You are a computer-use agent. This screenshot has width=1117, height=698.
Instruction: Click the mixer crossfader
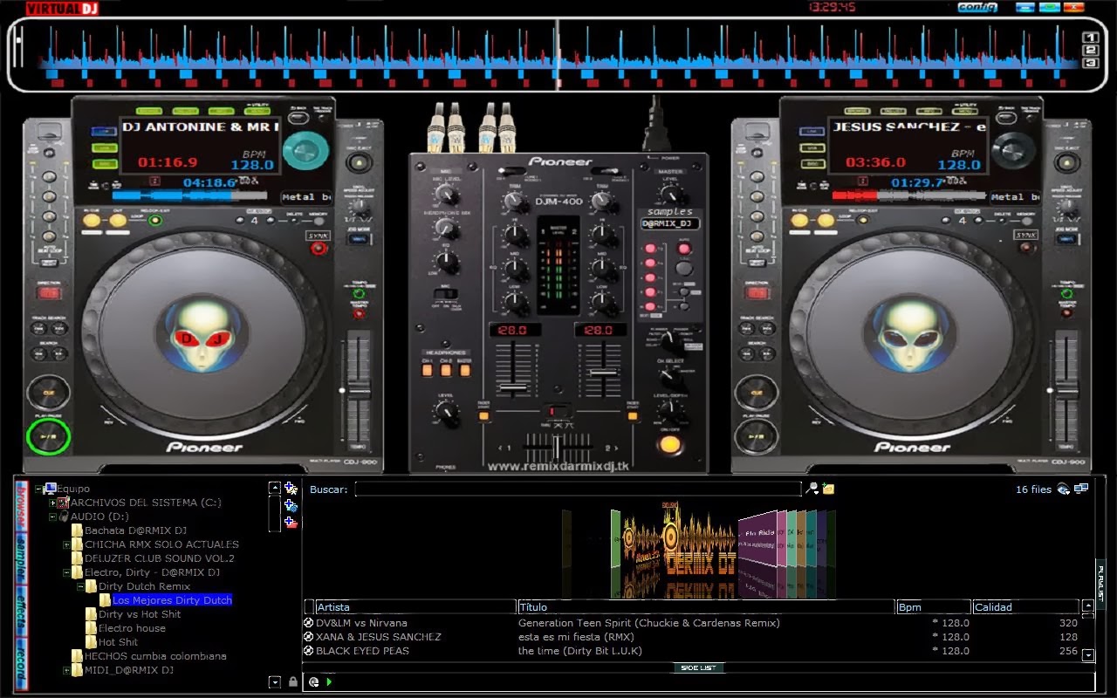557,448
